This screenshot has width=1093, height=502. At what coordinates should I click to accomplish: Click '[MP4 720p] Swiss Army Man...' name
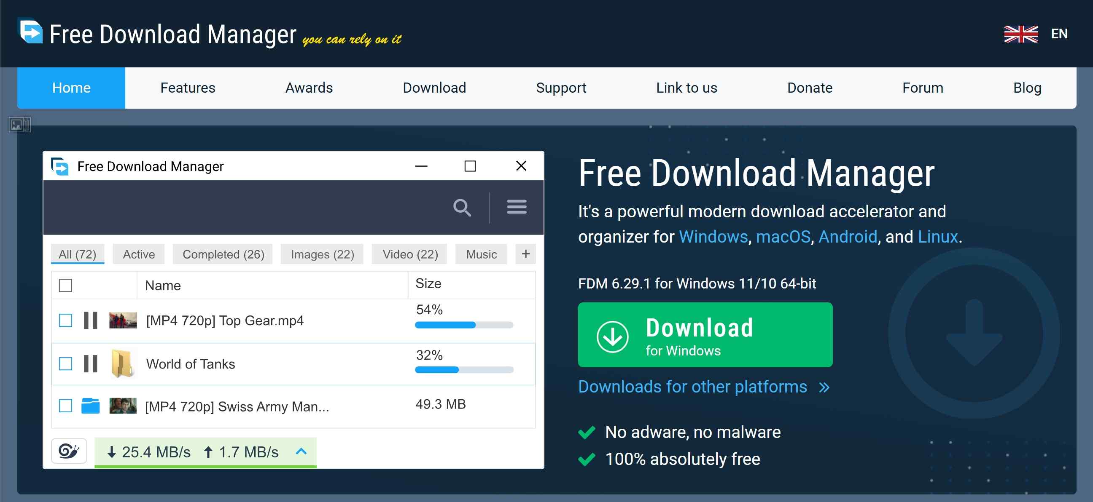click(x=237, y=407)
